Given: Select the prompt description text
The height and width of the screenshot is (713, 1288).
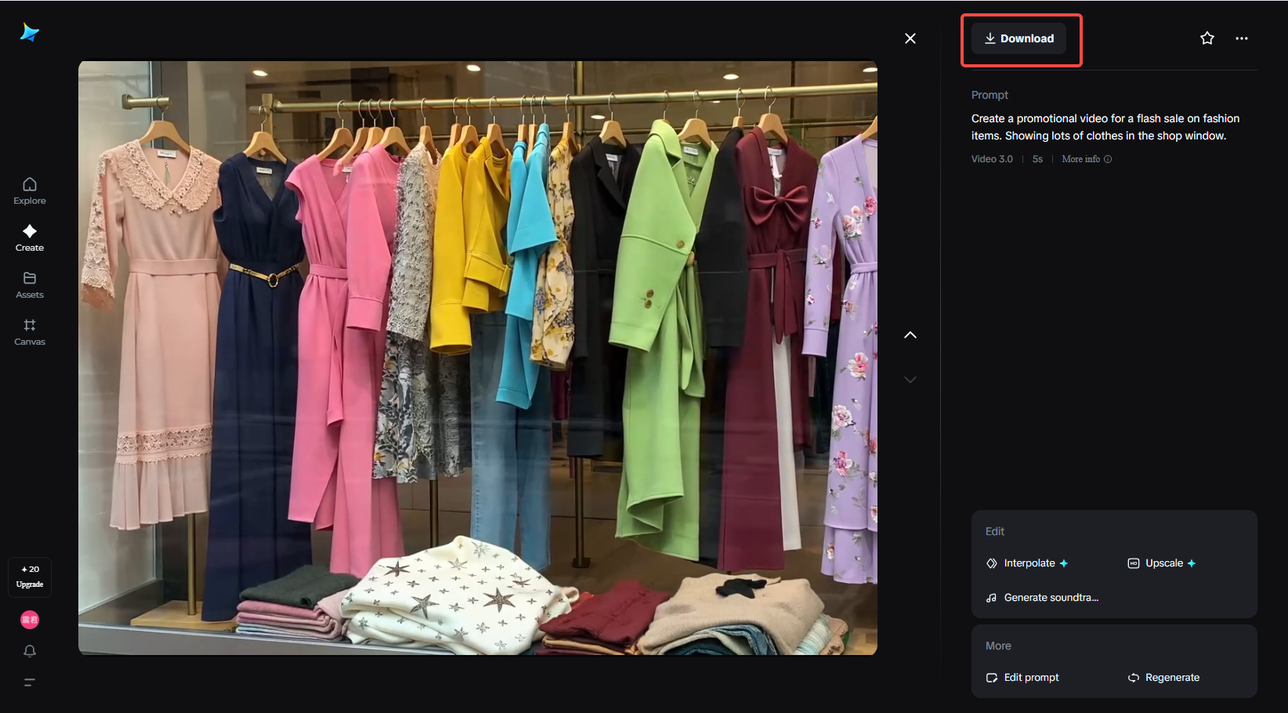Looking at the screenshot, I should [1105, 127].
